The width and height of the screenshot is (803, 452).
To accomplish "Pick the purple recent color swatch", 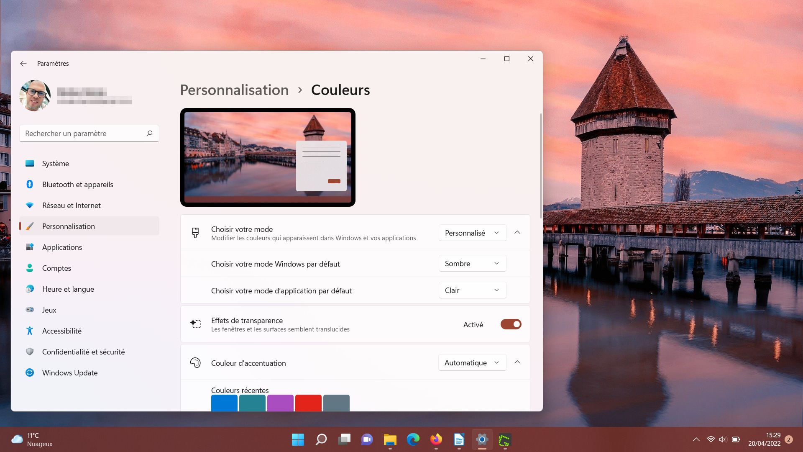I will tap(280, 403).
